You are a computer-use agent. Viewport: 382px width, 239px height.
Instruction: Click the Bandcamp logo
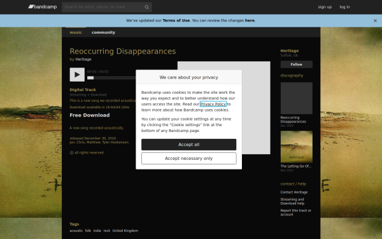point(43,7)
